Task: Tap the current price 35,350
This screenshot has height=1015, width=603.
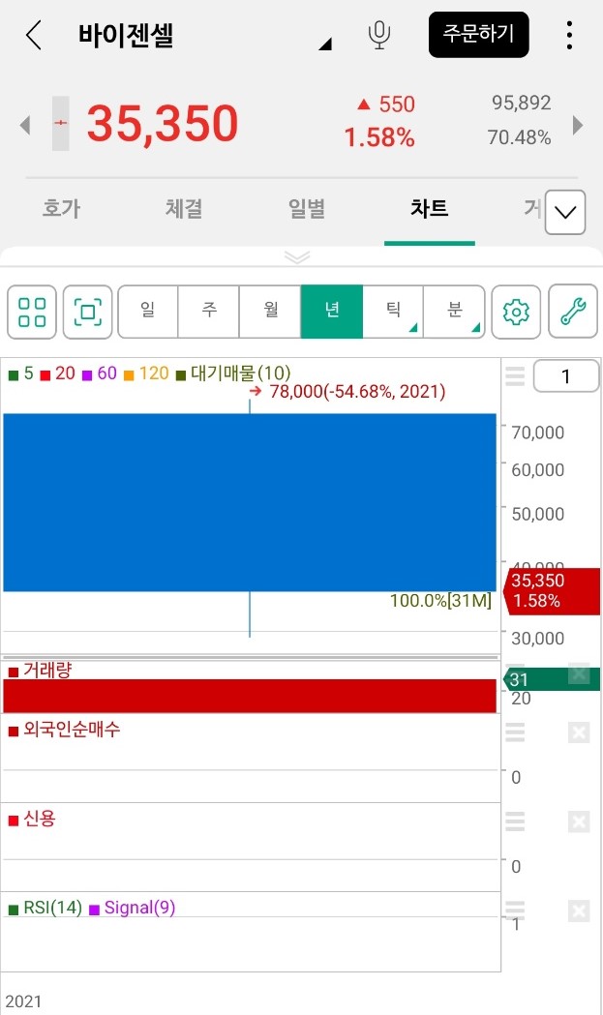Action: click(x=163, y=123)
